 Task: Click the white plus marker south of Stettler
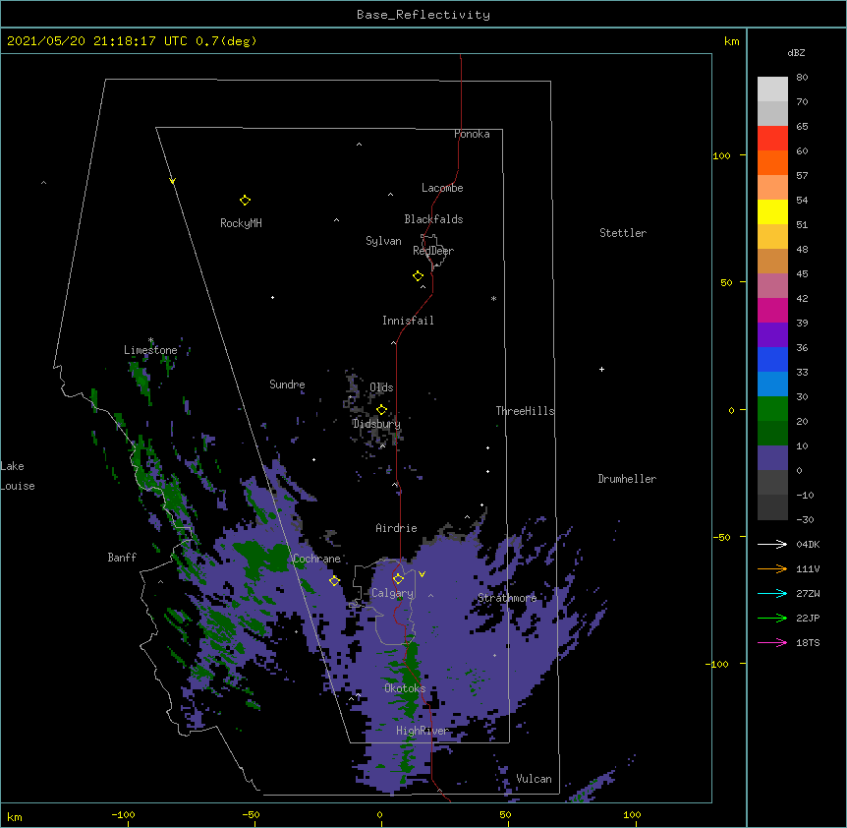click(601, 369)
